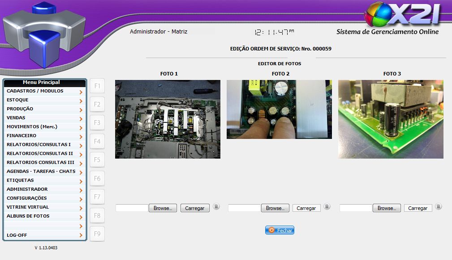Screen dimensions: 452x260
Task: Expand the FINANCEIRO menu arrow
Action: coord(81,137)
